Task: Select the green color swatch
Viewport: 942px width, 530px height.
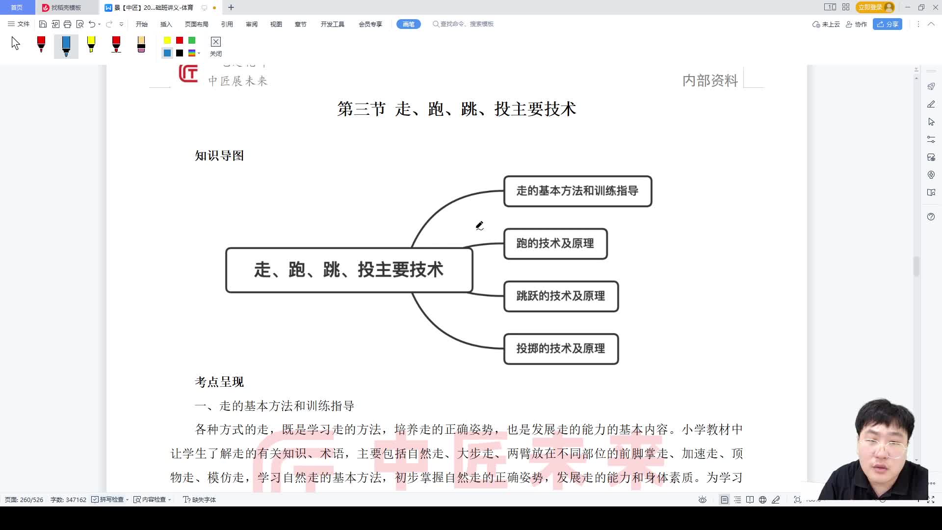Action: [192, 41]
